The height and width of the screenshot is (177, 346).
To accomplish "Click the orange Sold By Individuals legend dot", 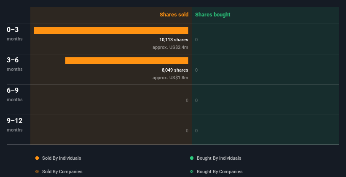I will coord(37,158).
